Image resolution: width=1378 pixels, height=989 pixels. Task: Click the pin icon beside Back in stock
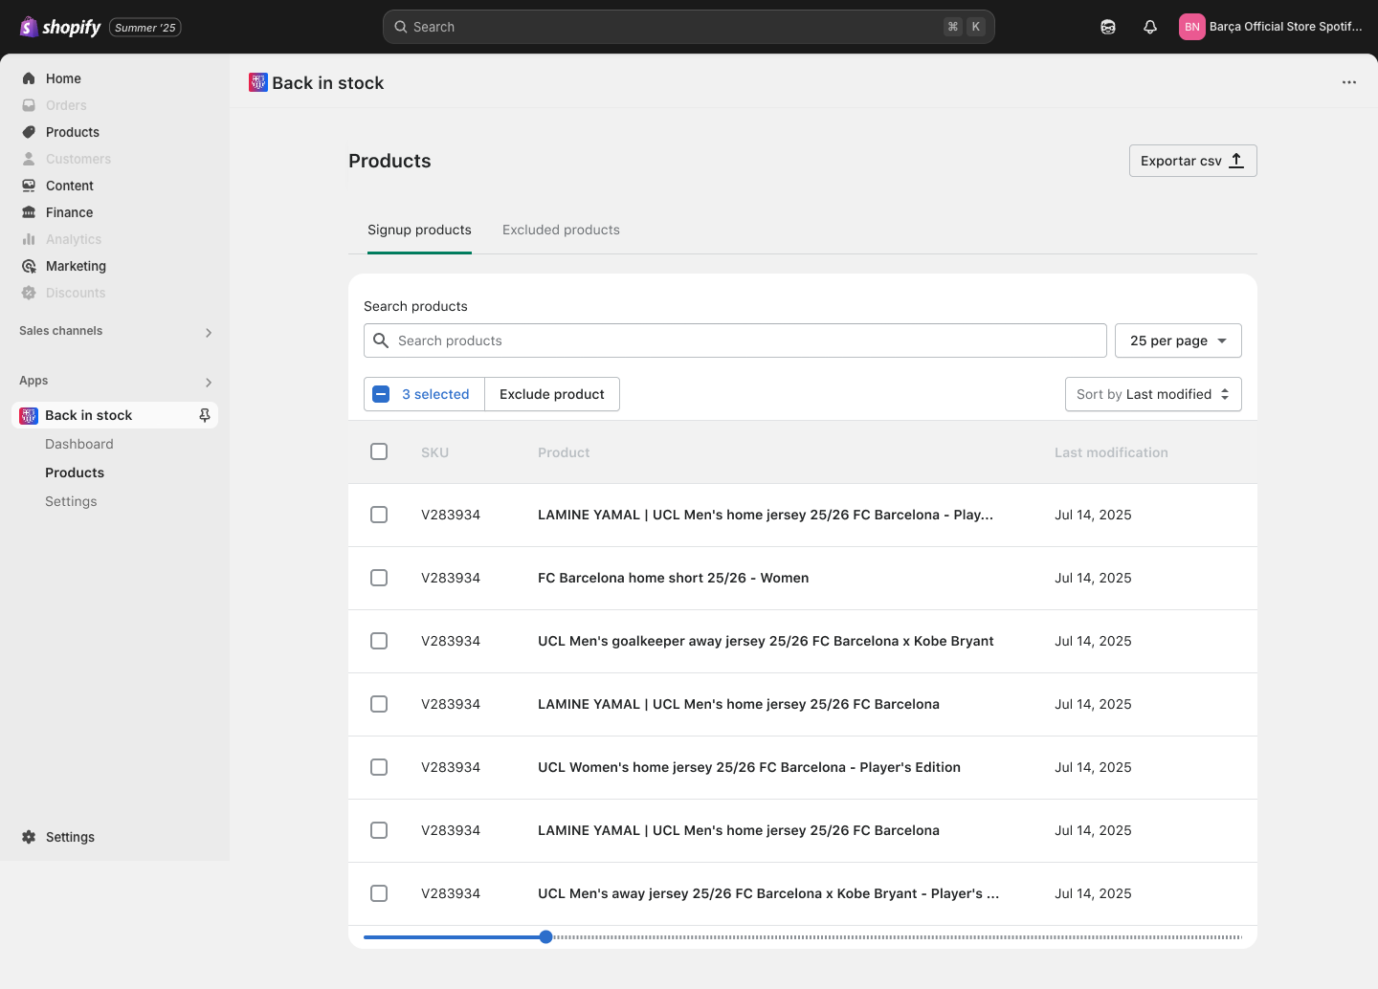(x=204, y=415)
